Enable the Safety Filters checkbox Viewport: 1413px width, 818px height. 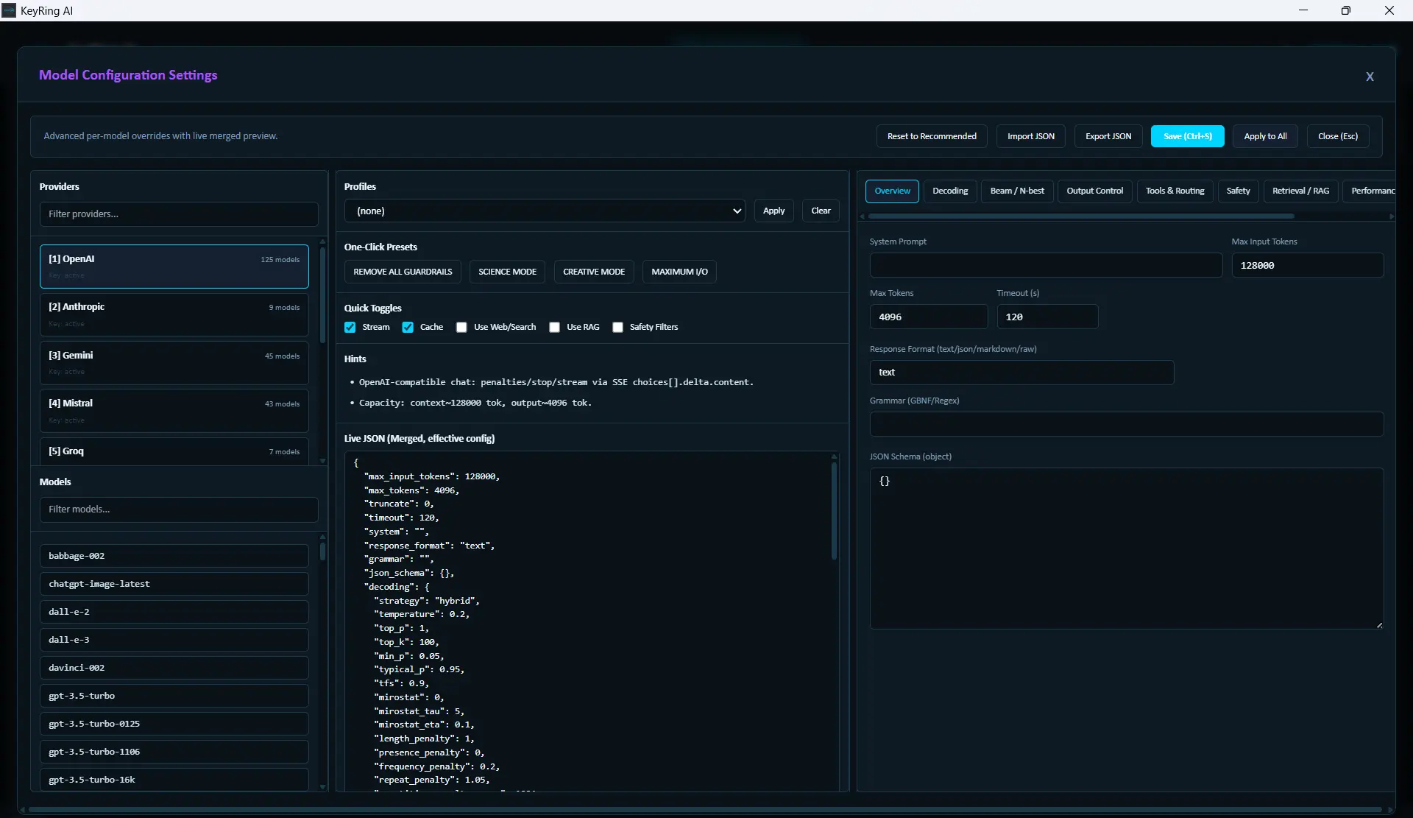click(x=618, y=327)
